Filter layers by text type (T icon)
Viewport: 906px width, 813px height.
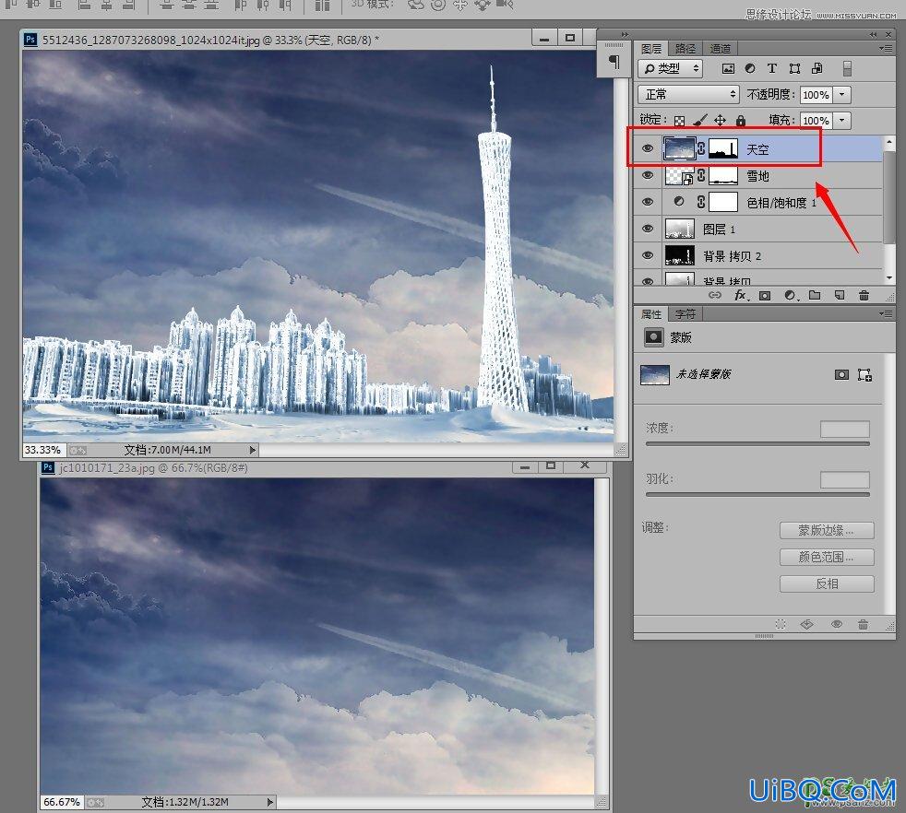pyautogui.click(x=772, y=68)
